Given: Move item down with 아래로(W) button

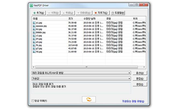Looking at the screenshot, I should coord(84,13).
